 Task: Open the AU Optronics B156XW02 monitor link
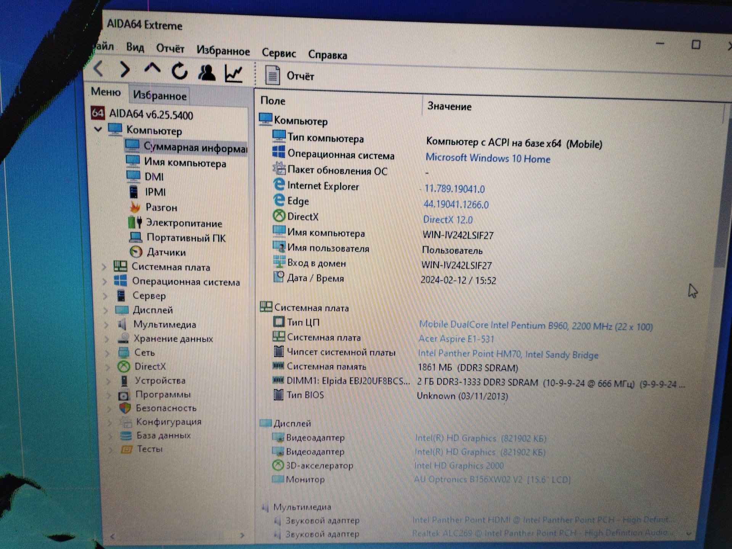point(492,479)
